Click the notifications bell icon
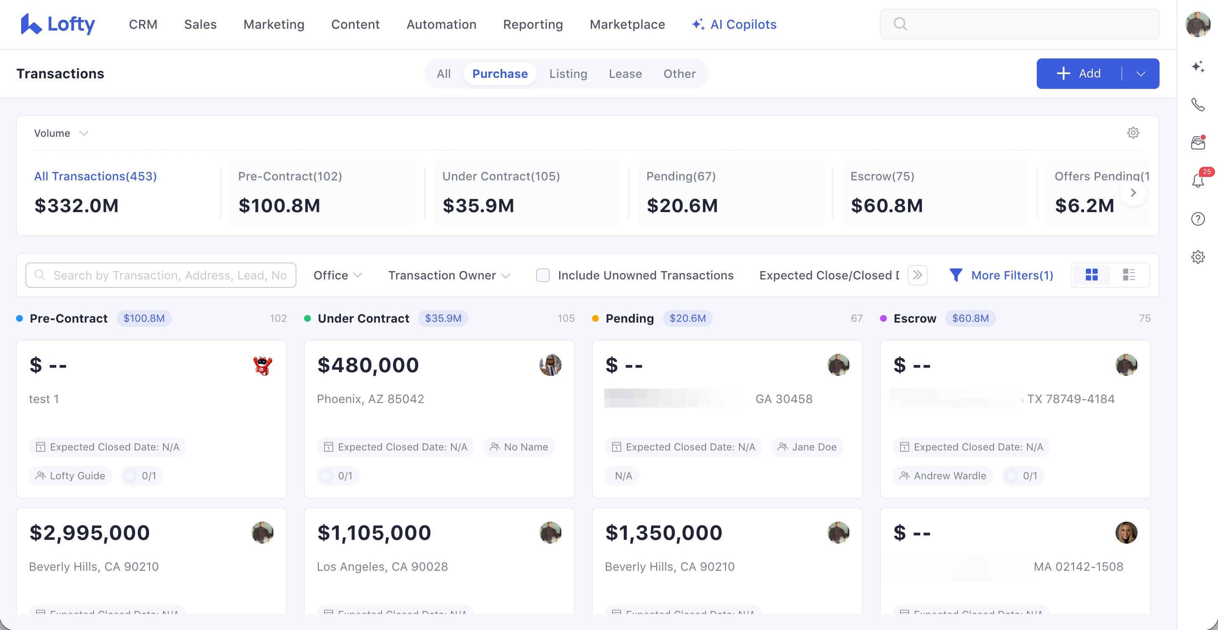Screen dimensions: 1218x630 [x=1198, y=180]
